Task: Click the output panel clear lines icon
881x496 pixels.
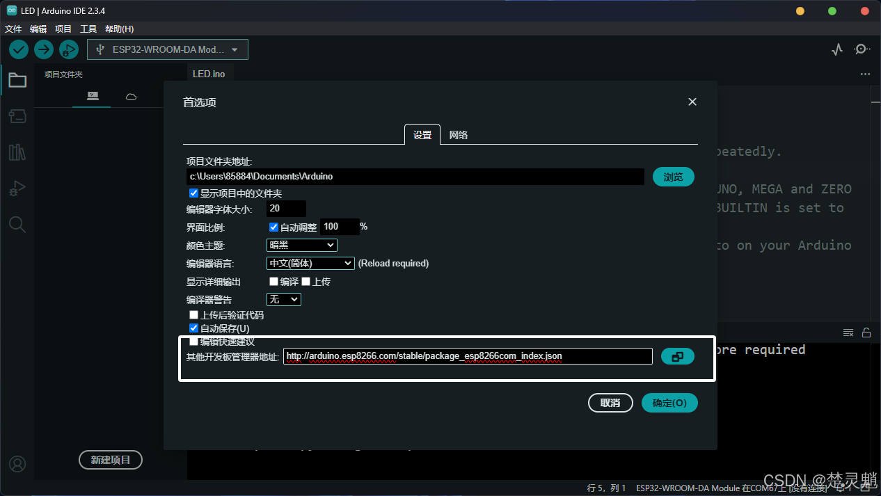Action: 848,333
